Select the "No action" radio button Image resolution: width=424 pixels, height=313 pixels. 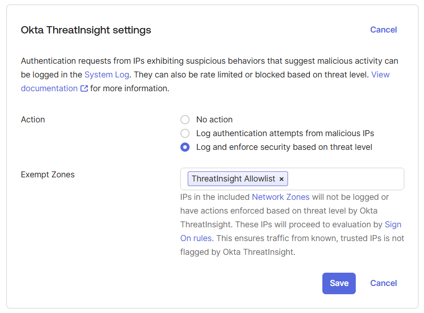tap(185, 120)
